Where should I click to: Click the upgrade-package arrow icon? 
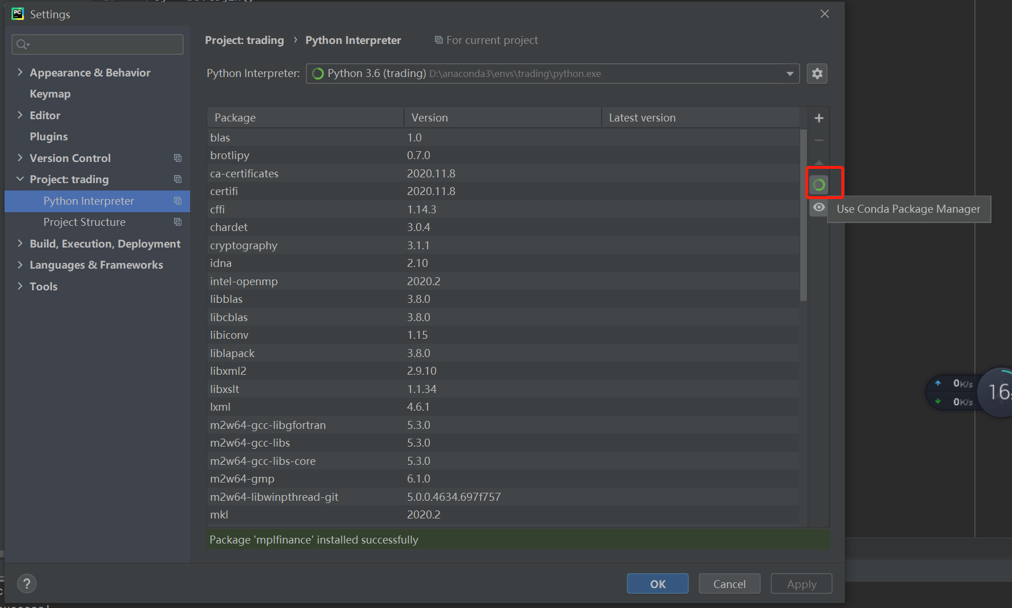(819, 162)
